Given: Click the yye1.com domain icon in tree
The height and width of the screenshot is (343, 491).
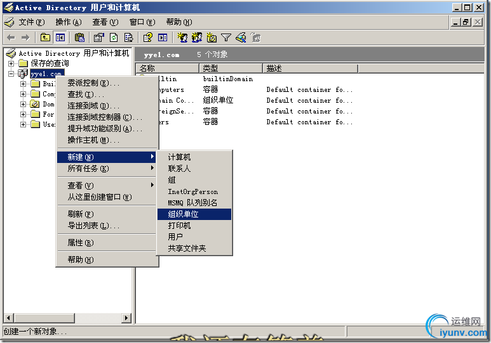Looking at the screenshot, I should coord(22,74).
